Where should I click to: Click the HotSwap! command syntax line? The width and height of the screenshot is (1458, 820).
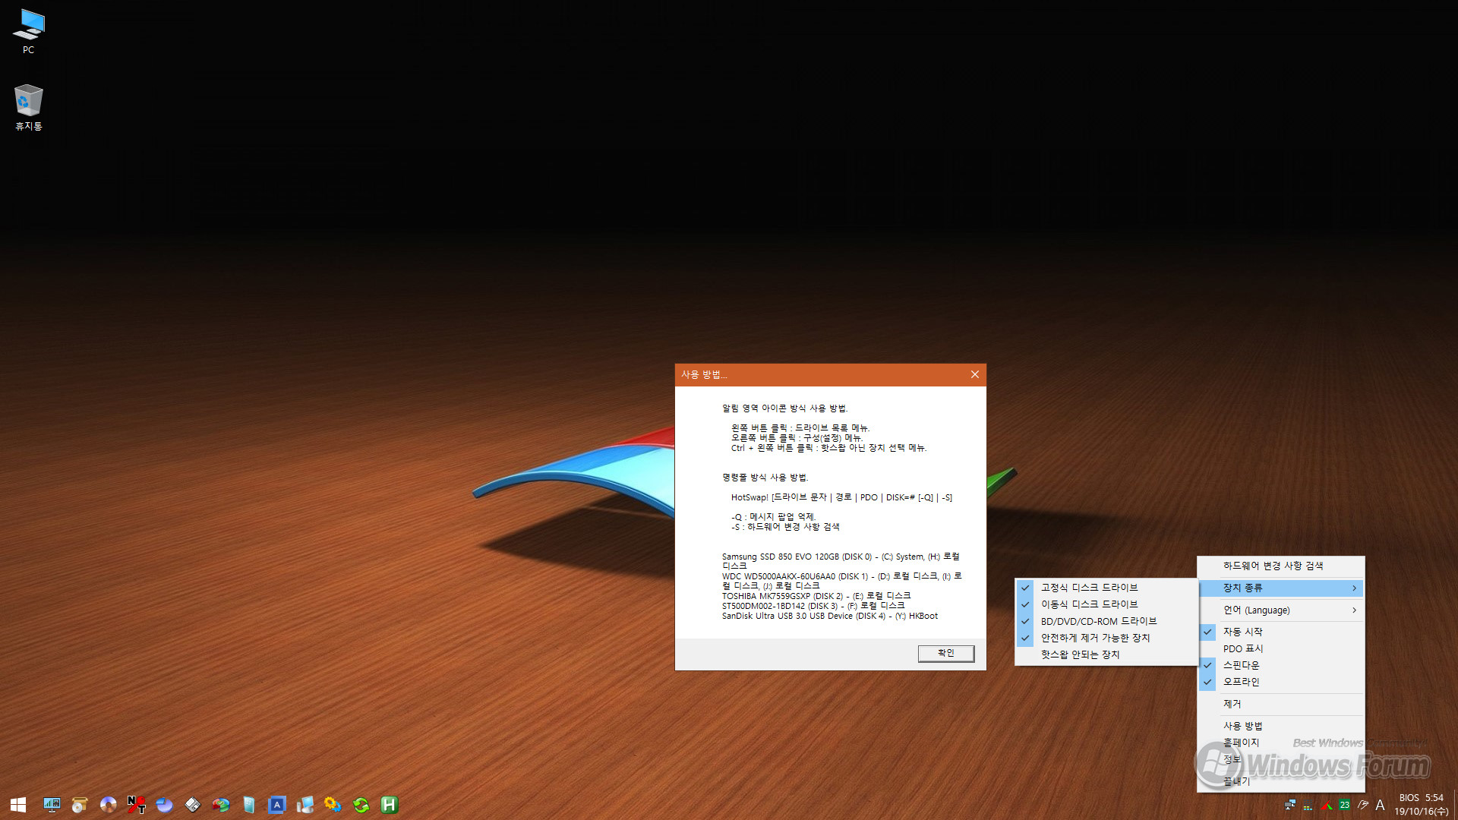[841, 498]
